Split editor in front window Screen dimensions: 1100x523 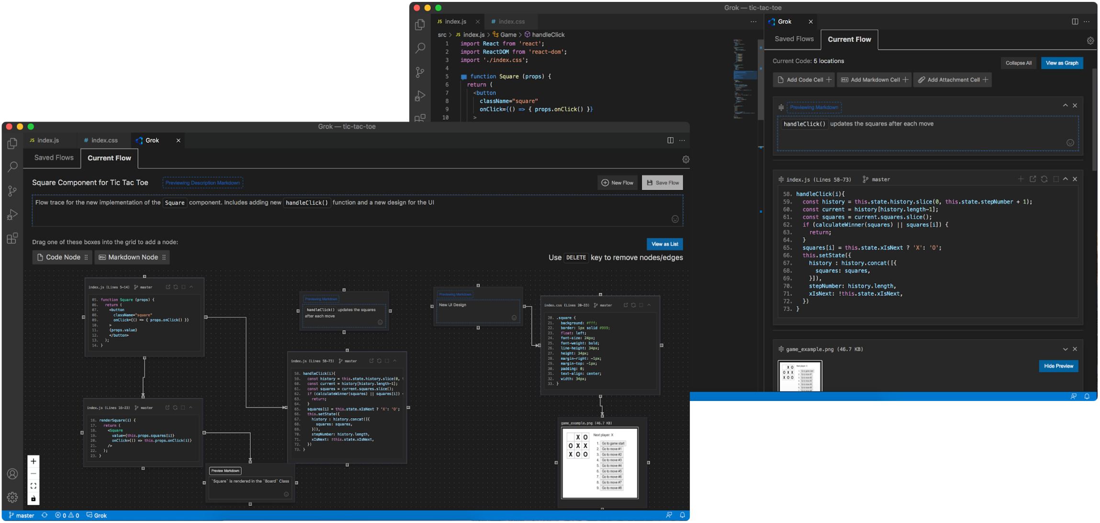(x=670, y=140)
